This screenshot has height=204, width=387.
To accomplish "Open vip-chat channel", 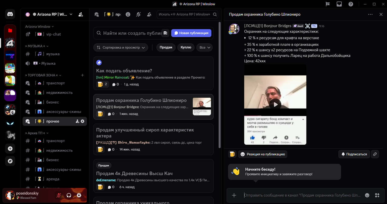I will (55, 34).
